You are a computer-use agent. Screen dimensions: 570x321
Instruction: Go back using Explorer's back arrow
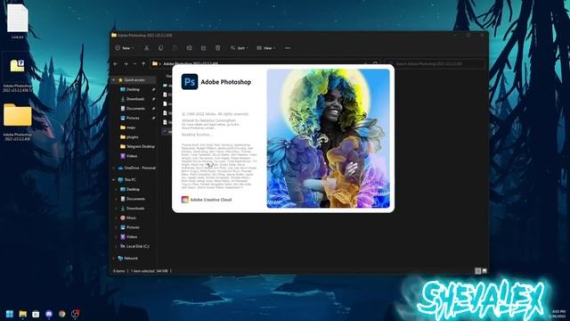116,63
